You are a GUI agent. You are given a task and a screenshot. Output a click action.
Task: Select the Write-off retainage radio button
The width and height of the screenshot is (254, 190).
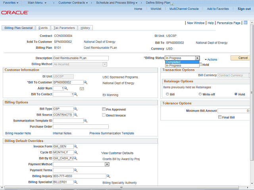click(x=199, y=94)
